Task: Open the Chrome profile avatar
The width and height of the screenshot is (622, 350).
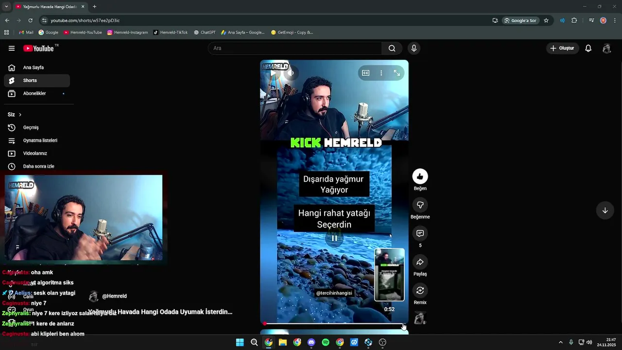Action: click(603, 20)
